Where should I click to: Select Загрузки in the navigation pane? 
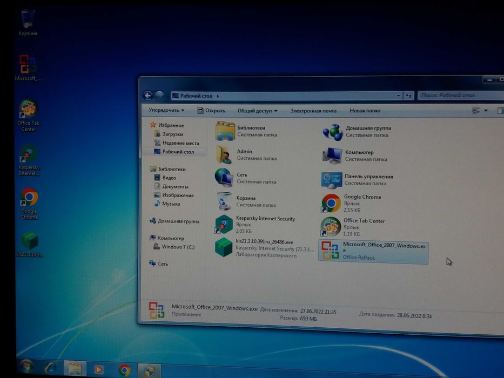point(169,134)
